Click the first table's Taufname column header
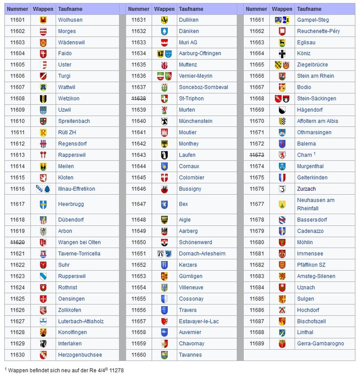358x374 pixels. (x=67, y=9)
